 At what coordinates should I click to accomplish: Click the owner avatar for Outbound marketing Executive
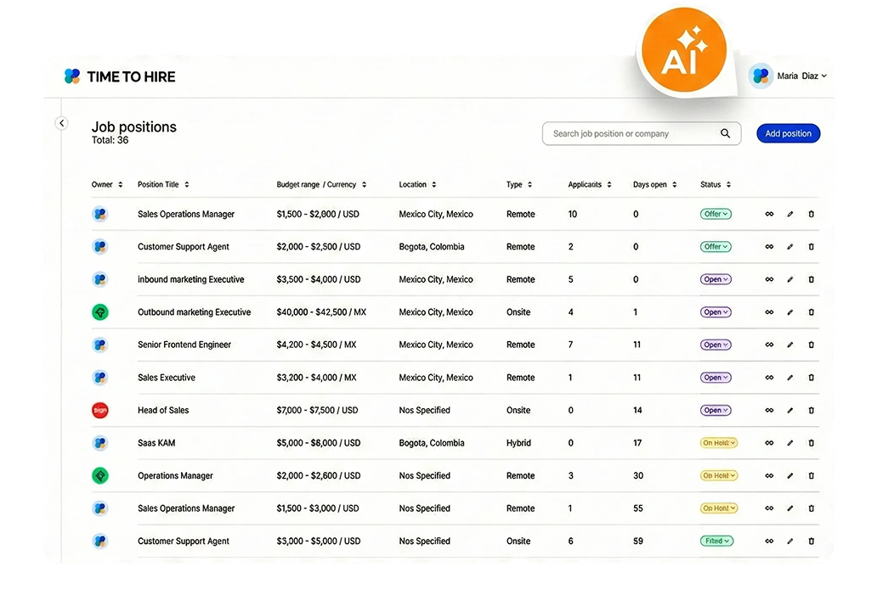coord(100,311)
